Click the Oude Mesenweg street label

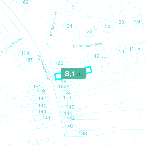(x=89, y=45)
